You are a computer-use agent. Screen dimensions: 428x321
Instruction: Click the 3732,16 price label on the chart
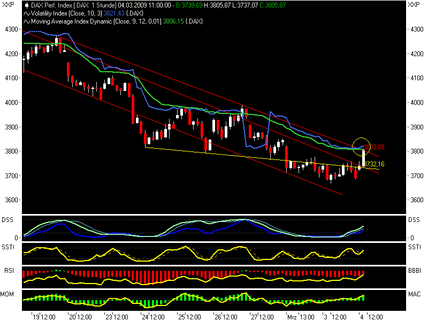(x=373, y=164)
